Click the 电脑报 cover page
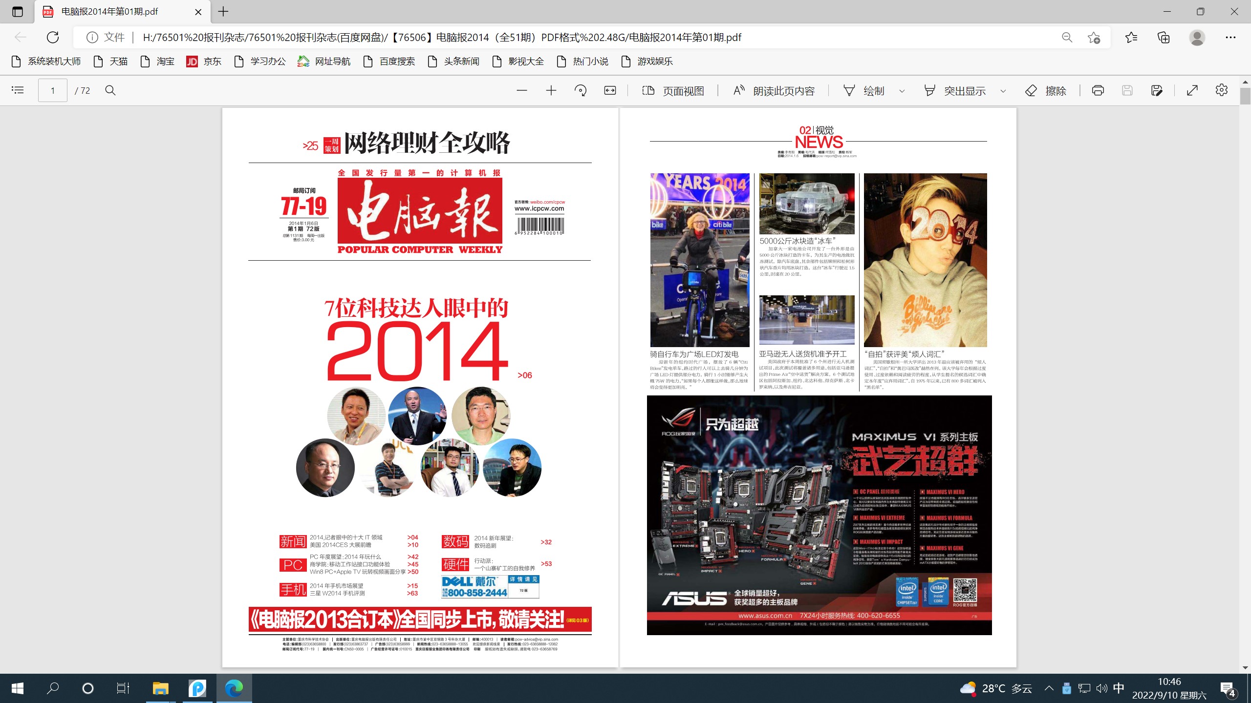This screenshot has width=1251, height=703. [x=420, y=387]
